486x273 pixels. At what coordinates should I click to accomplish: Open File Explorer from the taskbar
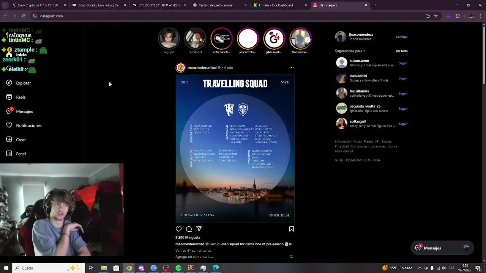[104, 268]
